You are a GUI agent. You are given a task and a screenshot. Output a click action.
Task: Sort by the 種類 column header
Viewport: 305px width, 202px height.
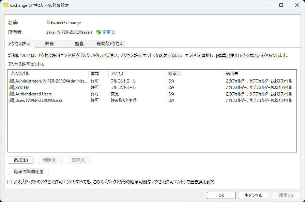tap(98, 74)
